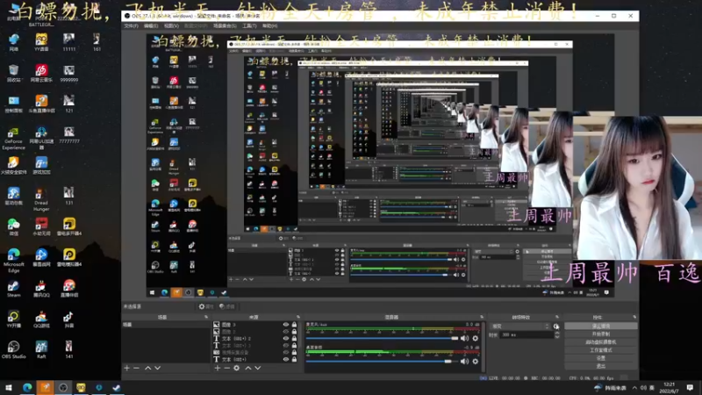Add a new scene with the plus icon
702x395 pixels.
click(x=126, y=368)
